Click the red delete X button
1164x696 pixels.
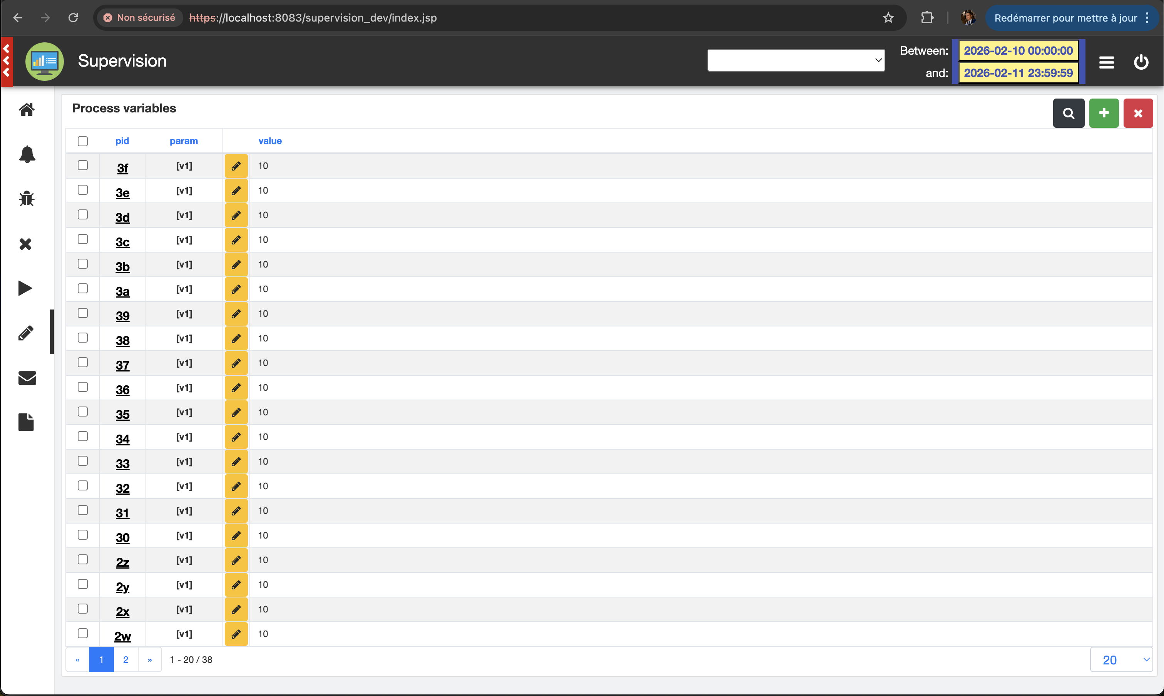[1138, 114]
